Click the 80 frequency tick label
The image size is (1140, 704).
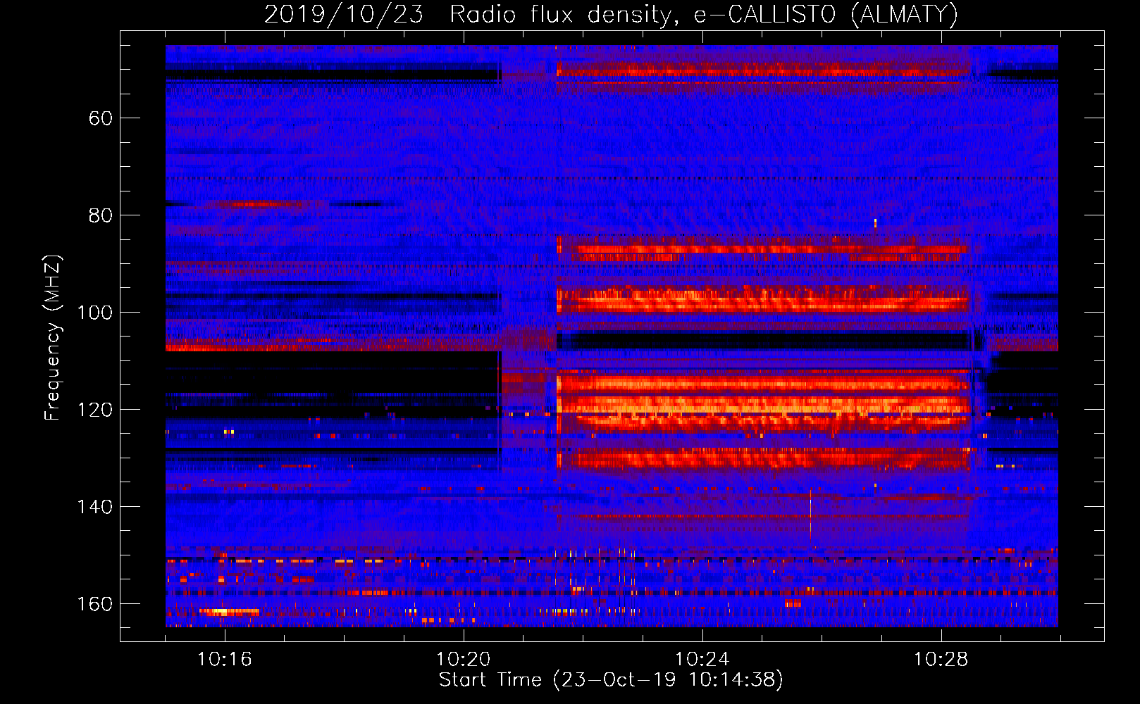click(x=101, y=215)
